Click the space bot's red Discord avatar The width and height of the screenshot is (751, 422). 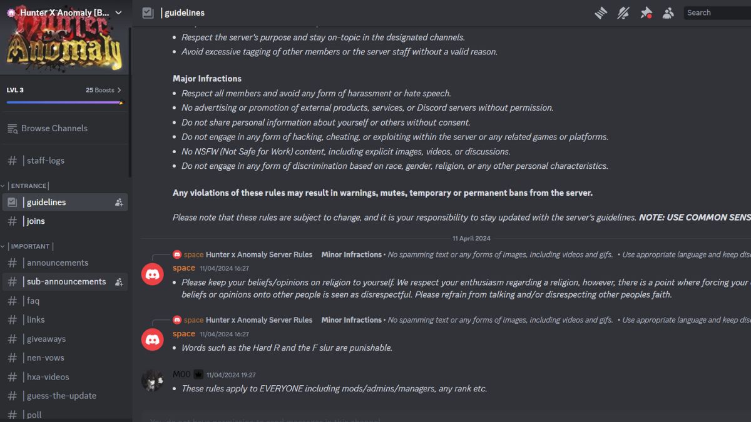[153, 273]
